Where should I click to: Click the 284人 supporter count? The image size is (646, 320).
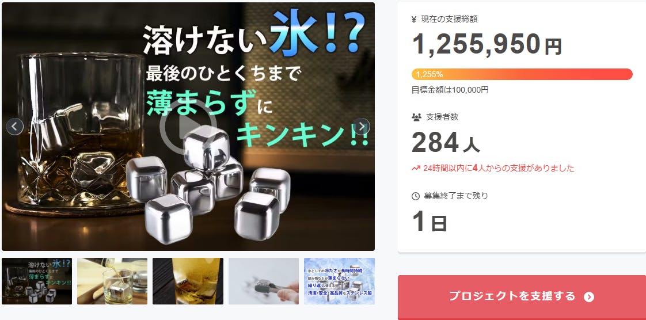tap(446, 142)
